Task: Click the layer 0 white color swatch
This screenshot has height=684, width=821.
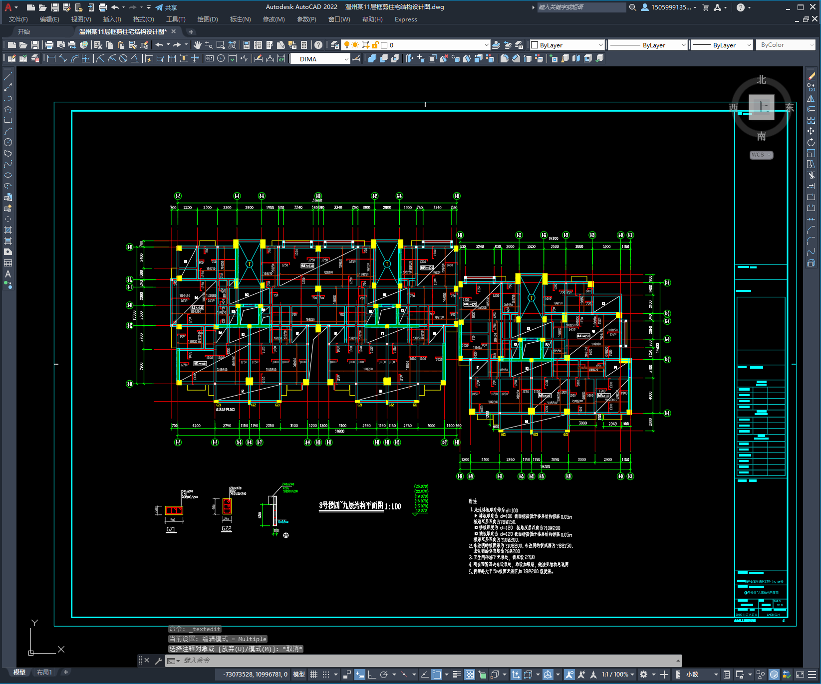Action: [384, 45]
